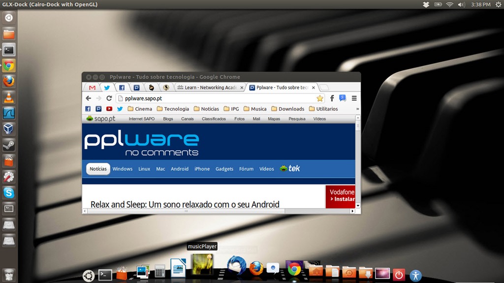Image resolution: width=504 pixels, height=283 pixels.
Task: Open the Trash at launcher bottom
Action: 9,275
